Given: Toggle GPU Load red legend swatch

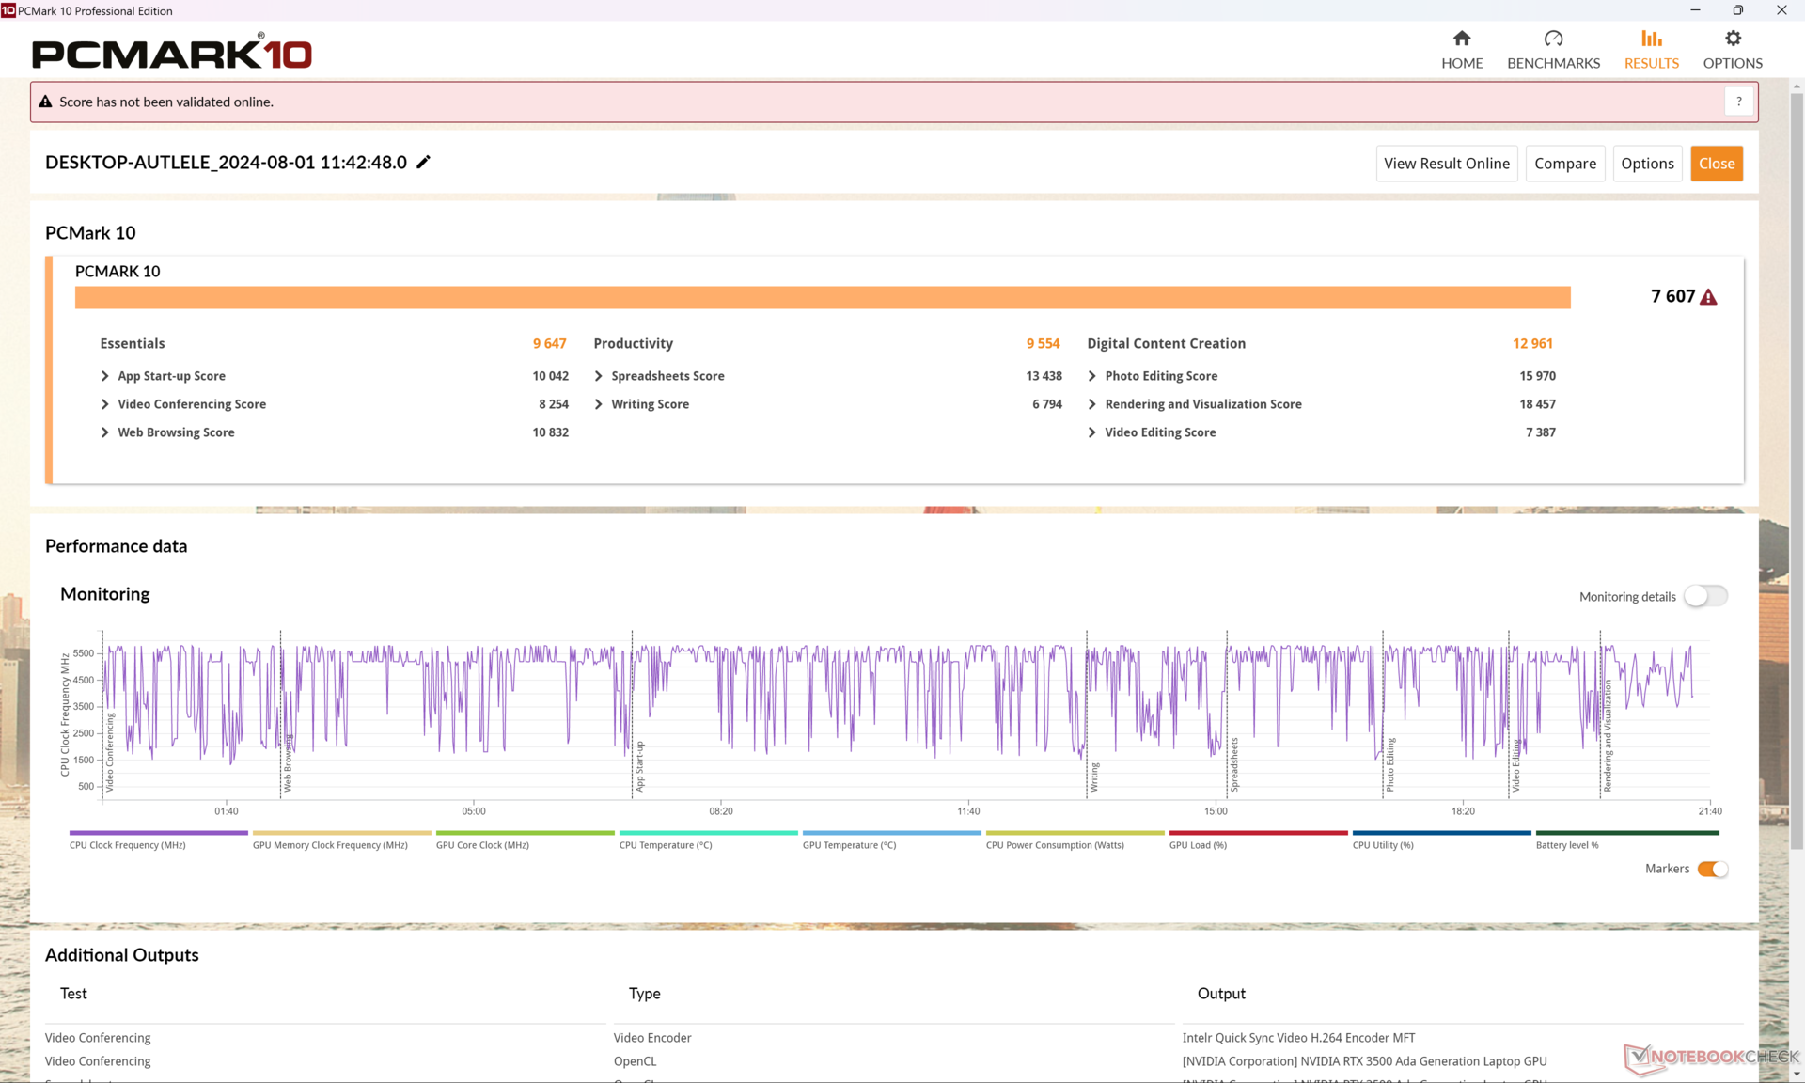Looking at the screenshot, I should click(x=1258, y=834).
